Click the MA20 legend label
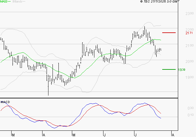The image size is (196, 137). click(4, 2)
